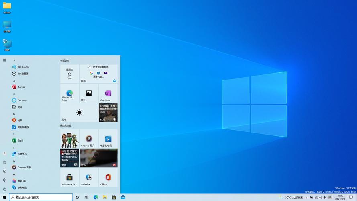
Task: Open Microsoft Store from the taskbar
Action: (x=114, y=197)
